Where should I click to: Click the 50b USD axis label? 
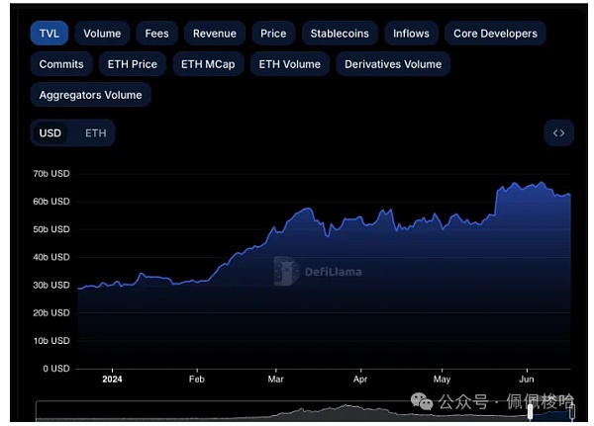(51, 229)
